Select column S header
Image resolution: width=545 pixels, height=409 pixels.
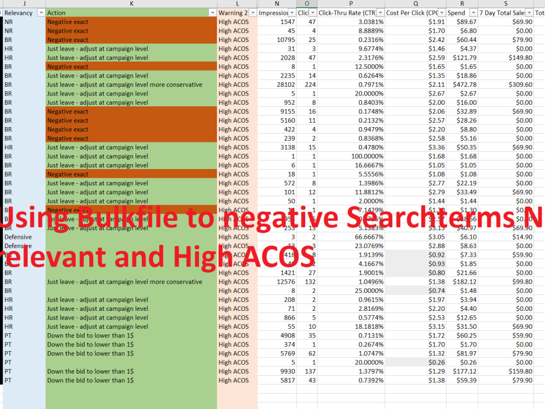point(506,3)
